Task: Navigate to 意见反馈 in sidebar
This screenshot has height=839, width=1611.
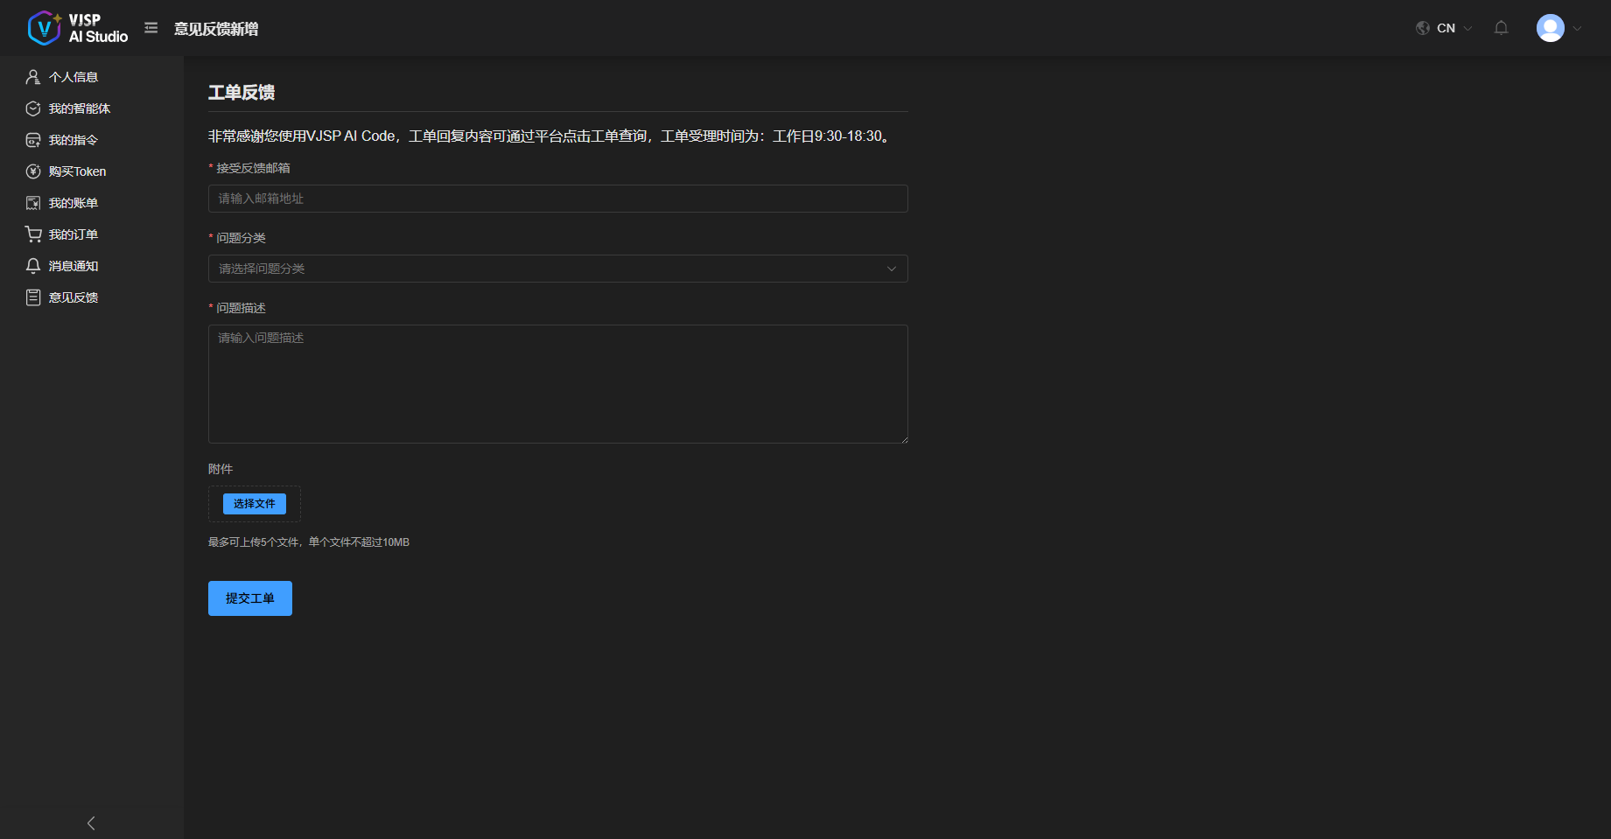Action: 73,297
